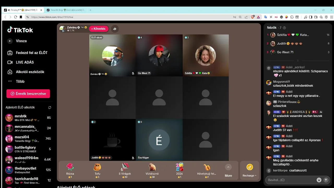Click the share arrow icon beside Követés
The height and width of the screenshot is (188, 334).
point(115,29)
